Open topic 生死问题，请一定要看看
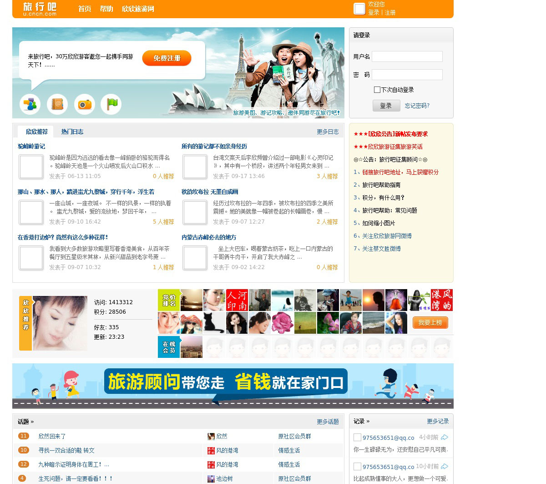Viewport: 546px width, 484px height. point(75,479)
